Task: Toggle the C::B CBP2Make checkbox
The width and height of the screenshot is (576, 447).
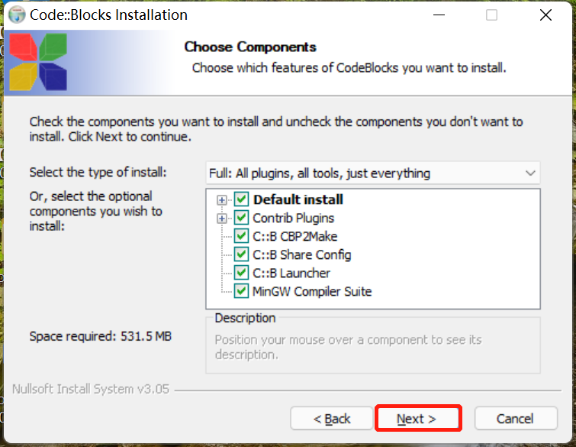Action: pyautogui.click(x=242, y=236)
